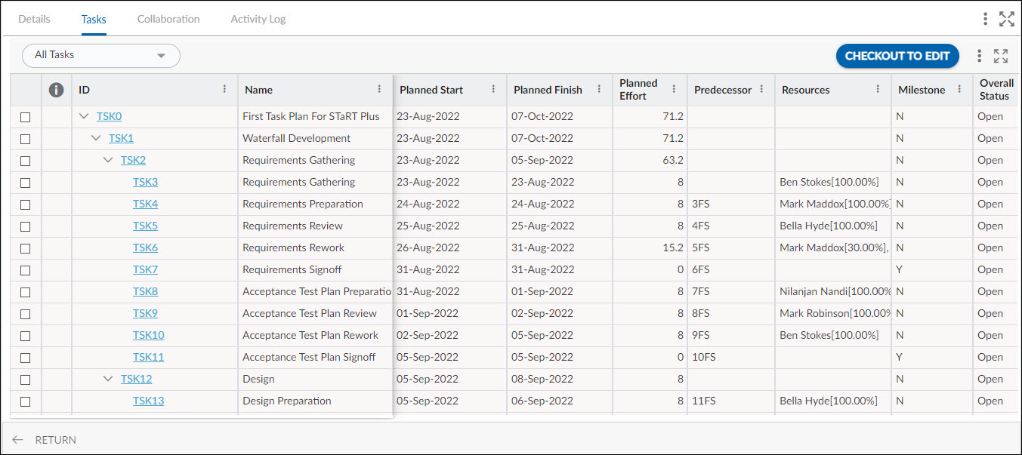This screenshot has height=455, width=1022.
Task: Open Planned Start column options menu
Action: tap(493, 89)
